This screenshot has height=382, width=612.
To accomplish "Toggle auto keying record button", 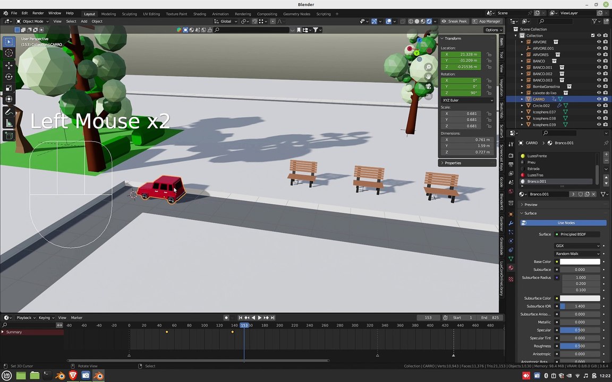I will click(226, 318).
